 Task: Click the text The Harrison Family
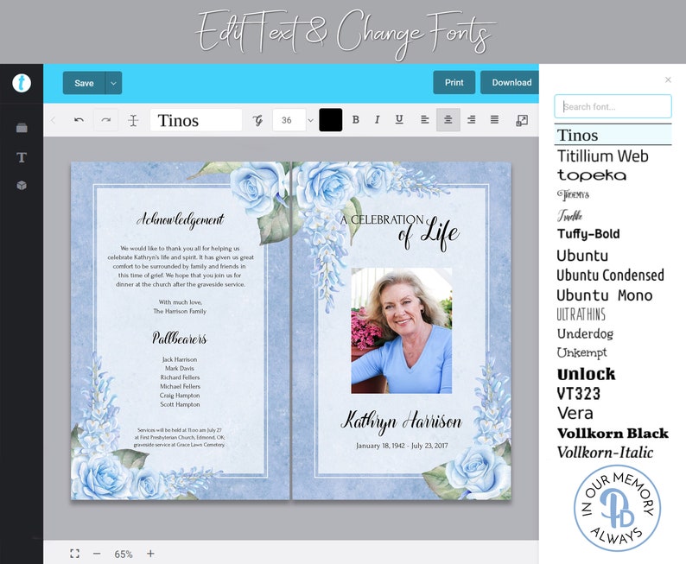[180, 311]
